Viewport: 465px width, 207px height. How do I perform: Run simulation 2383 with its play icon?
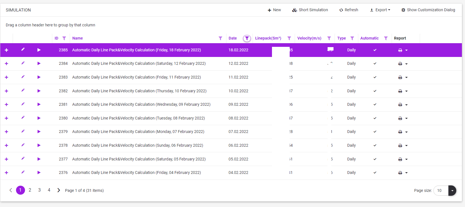pyautogui.click(x=39, y=77)
